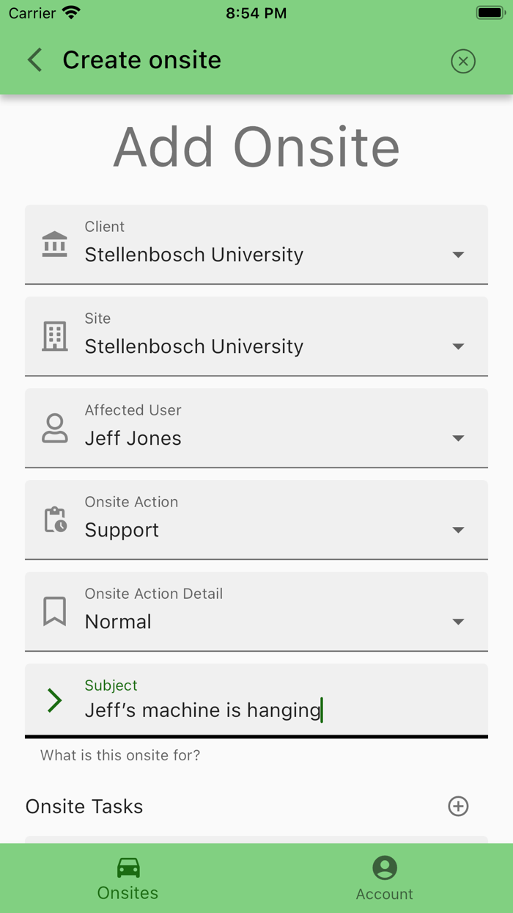
Task: Tap the green chevron beside Subject
Action: (x=55, y=701)
